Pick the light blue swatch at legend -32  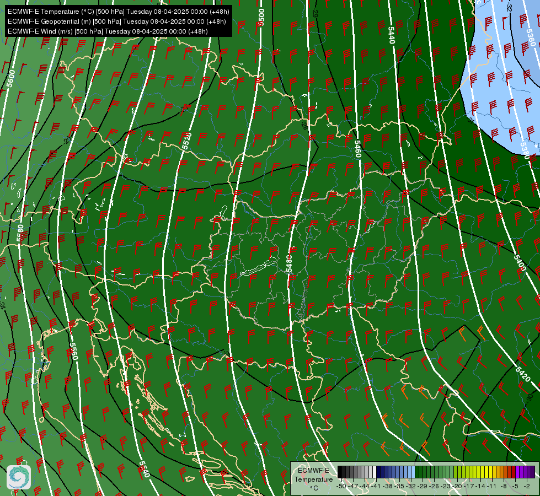413,472
